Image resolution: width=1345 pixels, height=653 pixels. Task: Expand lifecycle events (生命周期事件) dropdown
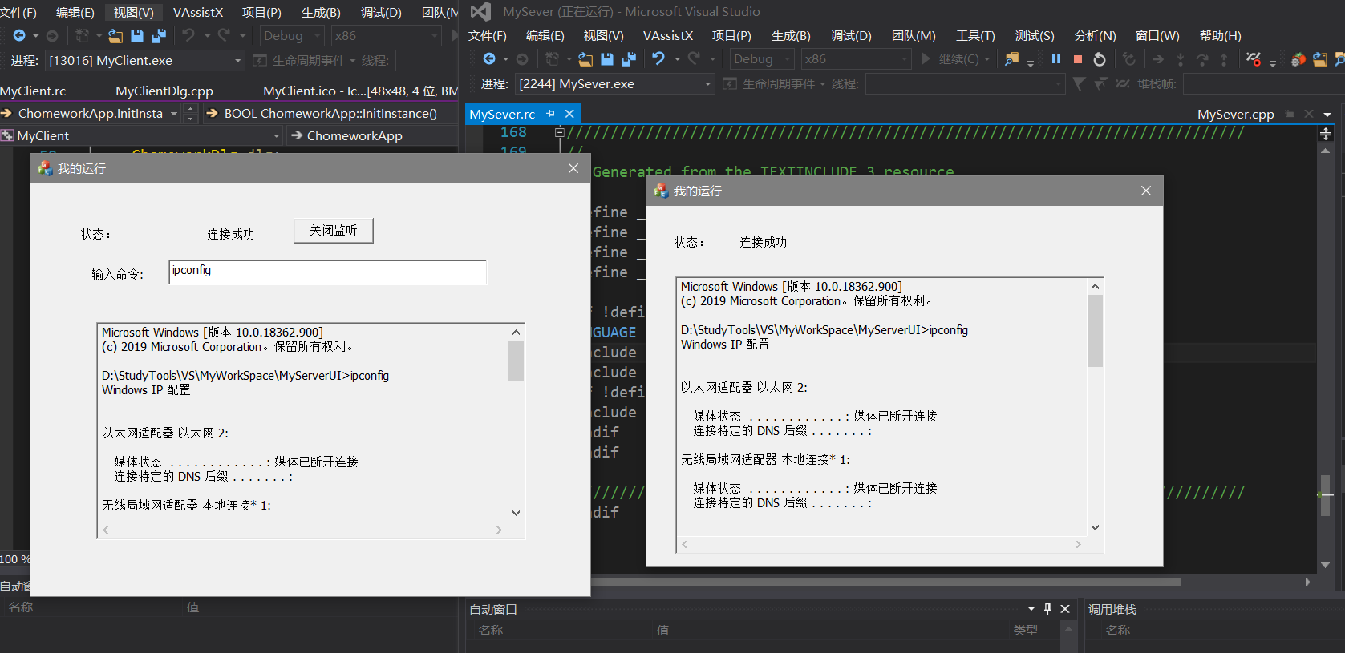click(822, 83)
